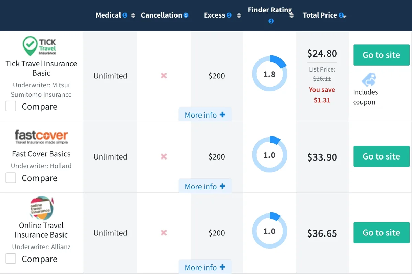Click the Total Price sort arrow
412x274 pixels.
pyautogui.click(x=345, y=17)
